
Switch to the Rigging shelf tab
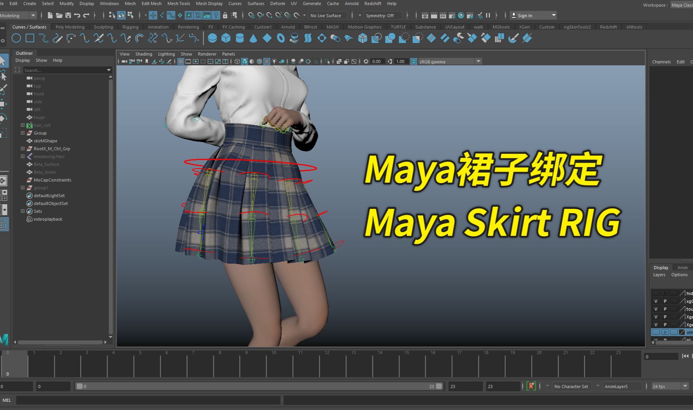coord(130,27)
